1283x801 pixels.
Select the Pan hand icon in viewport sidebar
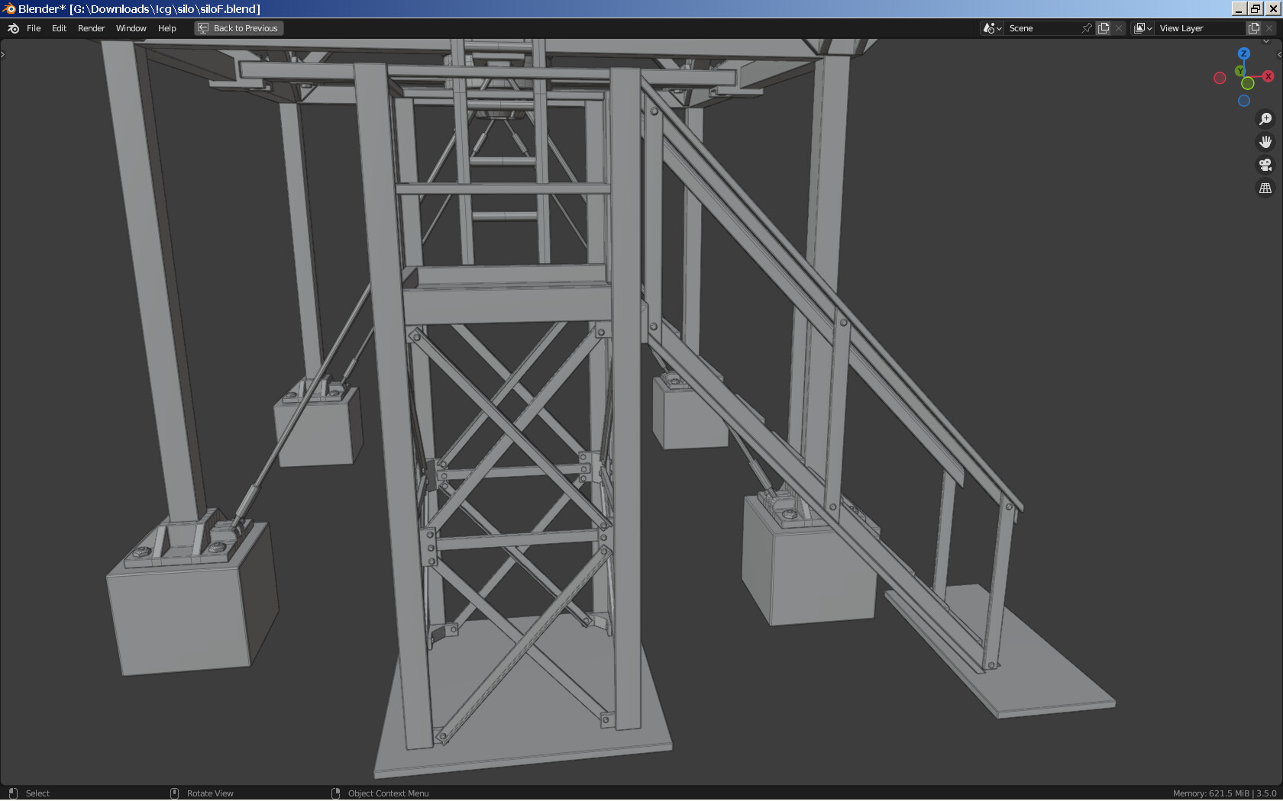(1265, 141)
